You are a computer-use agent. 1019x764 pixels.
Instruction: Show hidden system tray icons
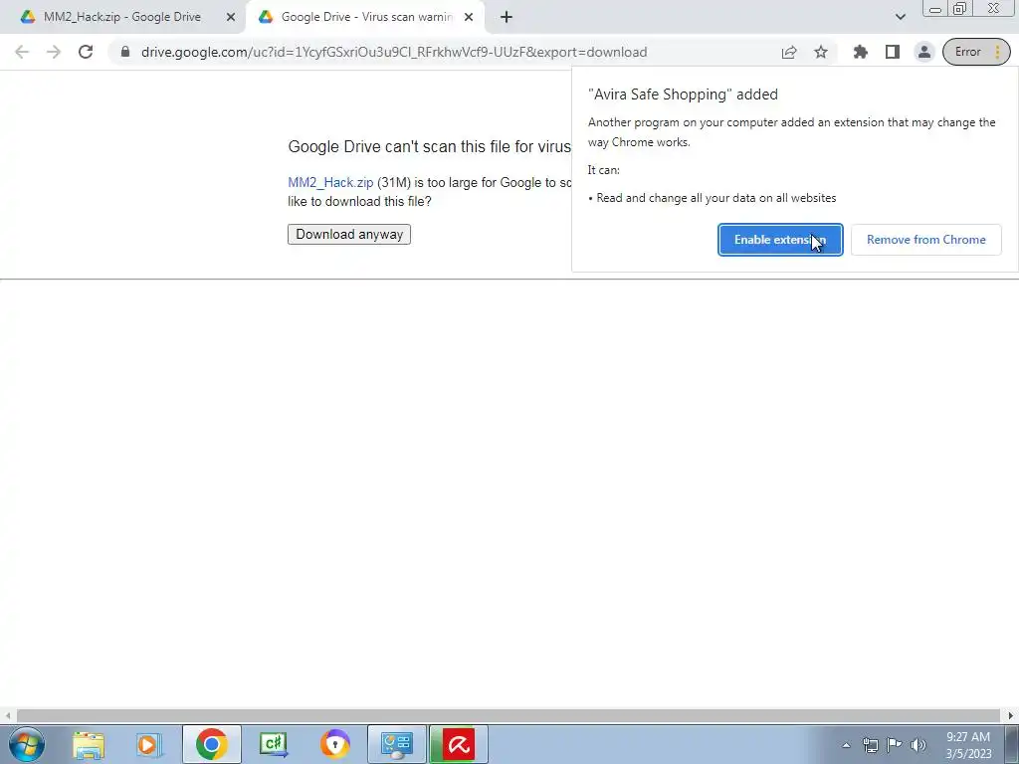click(x=846, y=745)
